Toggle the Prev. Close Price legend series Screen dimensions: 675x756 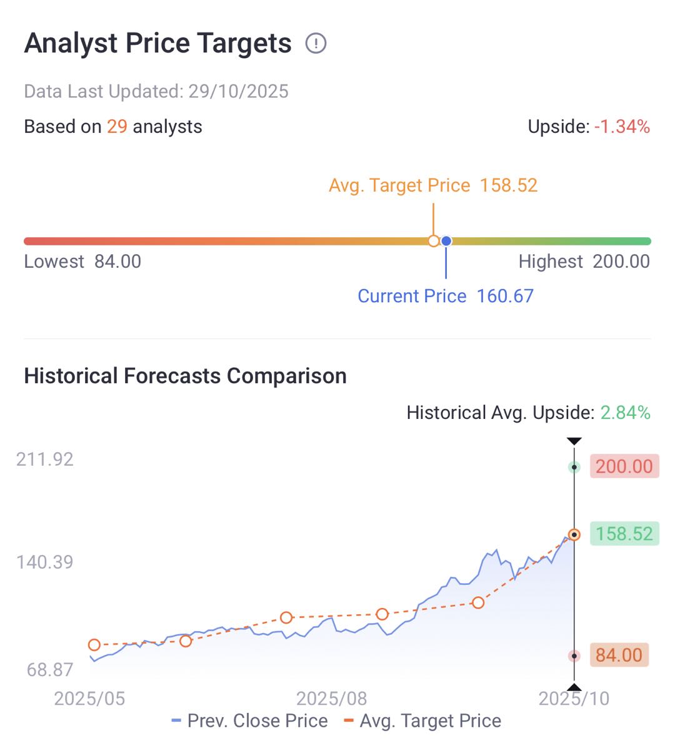click(250, 721)
